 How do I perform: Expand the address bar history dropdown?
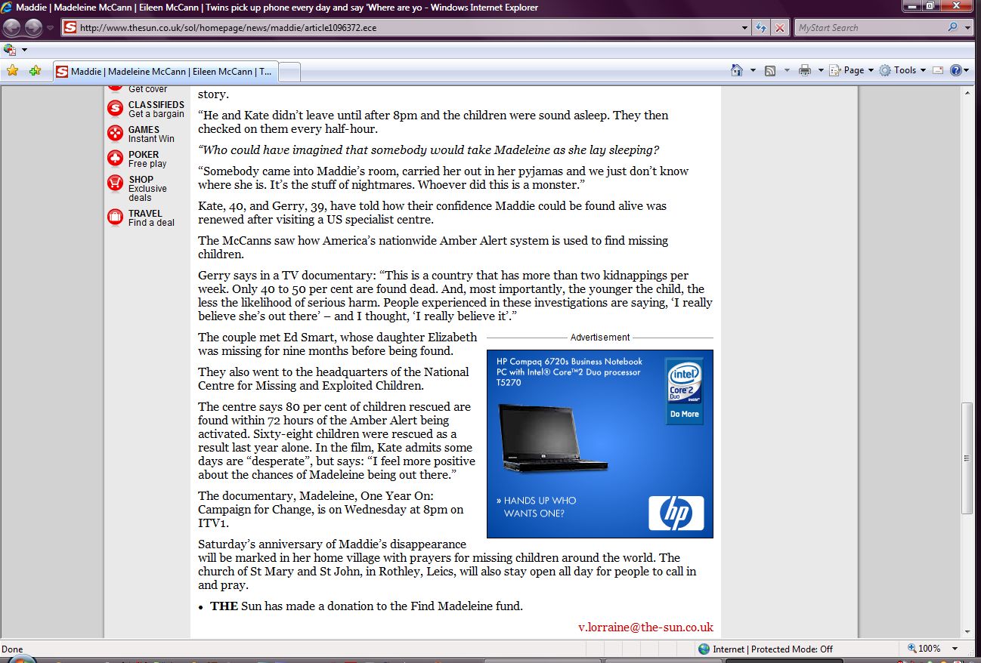click(745, 28)
